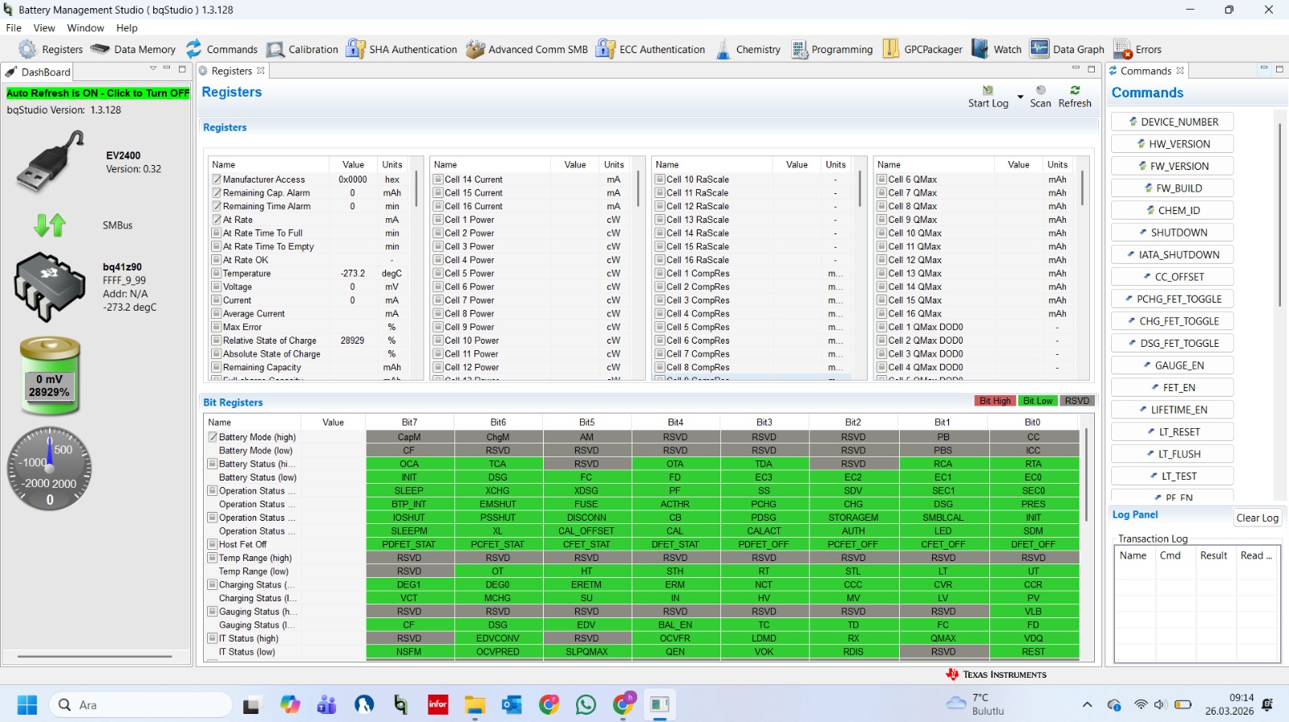This screenshot has height=722, width=1289.
Task: Open the Watch tool icon
Action: pos(980,49)
